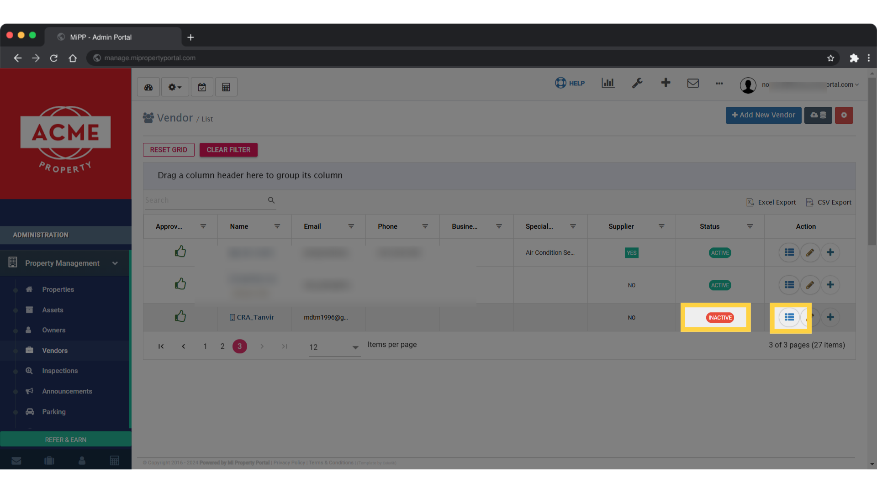
Task: Open the gear settings dropdown in toolbar
Action: click(x=174, y=87)
